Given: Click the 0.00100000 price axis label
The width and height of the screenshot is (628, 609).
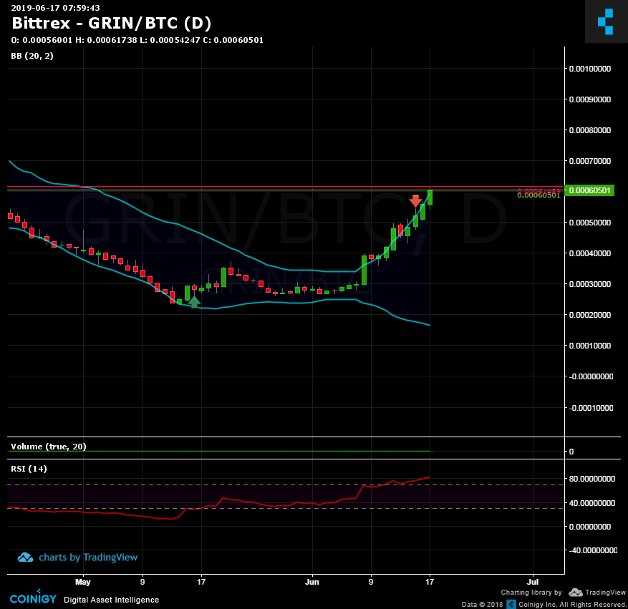Looking at the screenshot, I should click(x=590, y=69).
